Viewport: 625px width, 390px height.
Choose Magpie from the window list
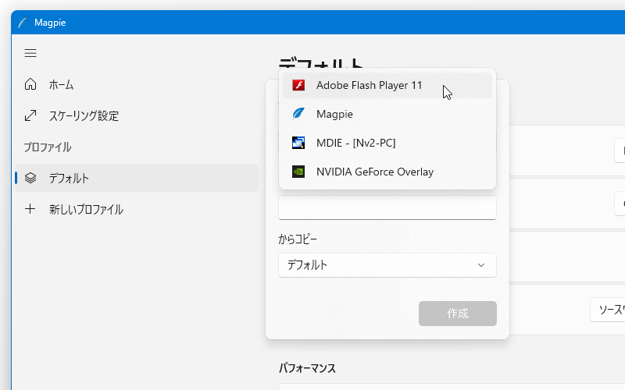click(387, 114)
